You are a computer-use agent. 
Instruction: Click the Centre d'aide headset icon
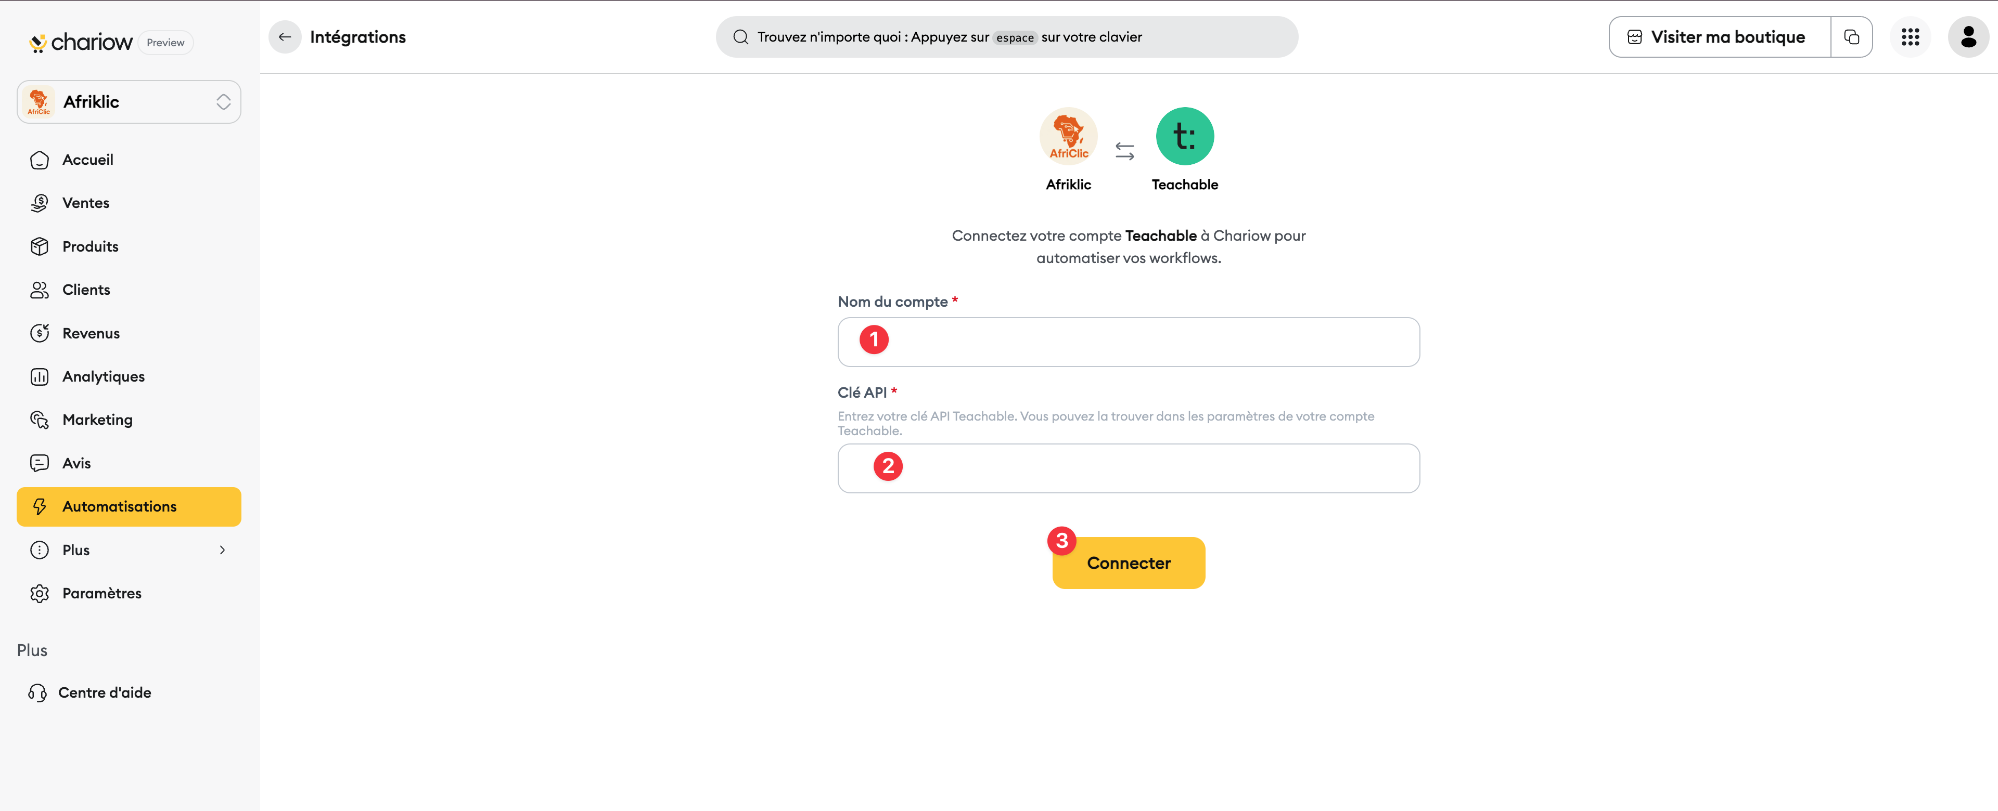tap(37, 692)
